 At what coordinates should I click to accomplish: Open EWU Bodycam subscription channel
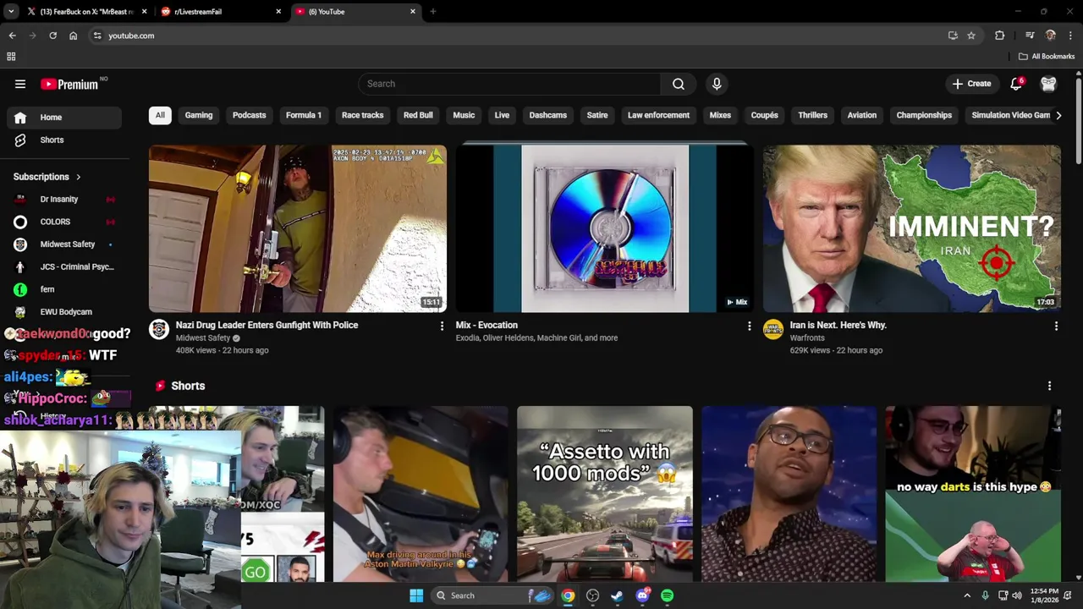click(64, 312)
